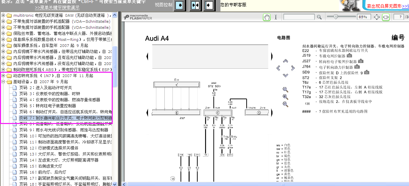Viewport: 409px width, 186px height.
Task: Click the J527 block in circuit diagram
Action: click(177, 113)
